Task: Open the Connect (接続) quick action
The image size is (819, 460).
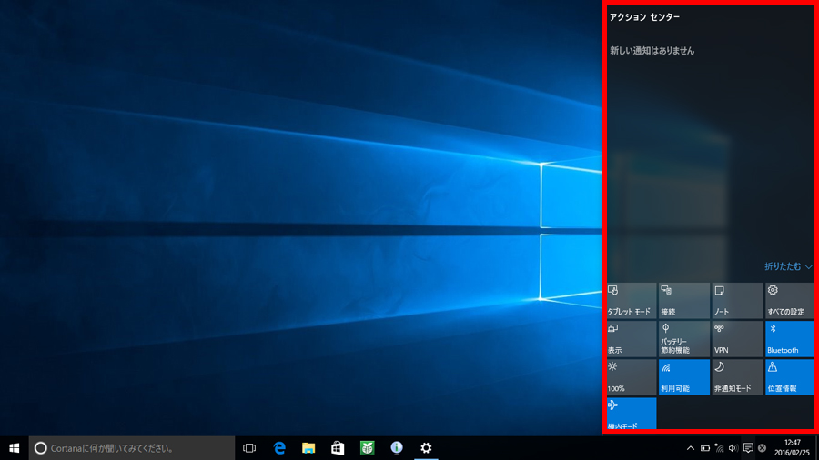Action: coord(683,301)
